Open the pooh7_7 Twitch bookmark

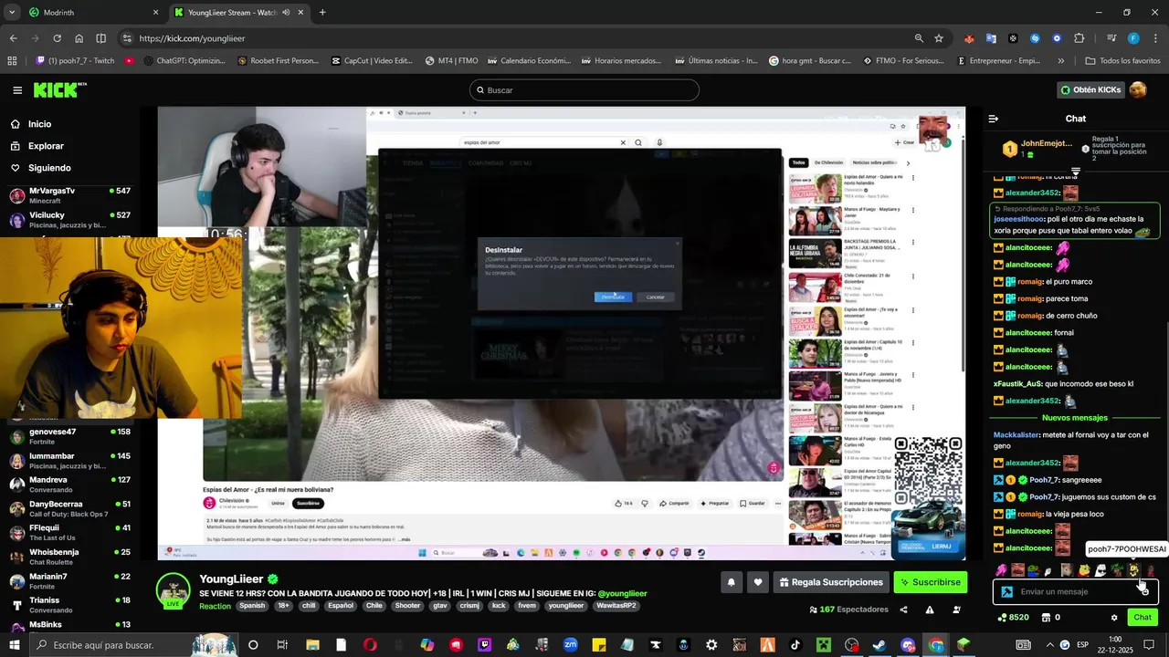[75, 61]
